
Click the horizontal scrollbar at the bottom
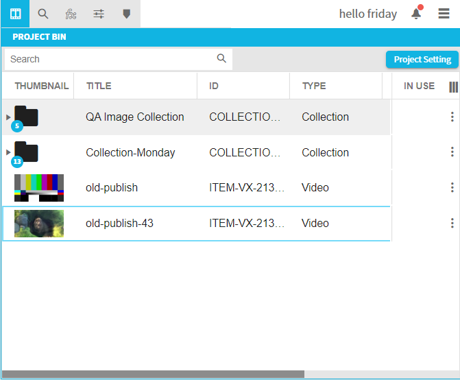click(153, 375)
